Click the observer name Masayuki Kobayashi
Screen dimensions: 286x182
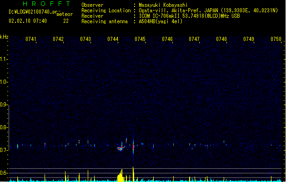[163, 5]
